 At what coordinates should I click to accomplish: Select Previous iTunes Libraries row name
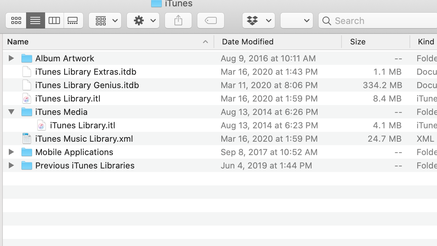coord(85,165)
